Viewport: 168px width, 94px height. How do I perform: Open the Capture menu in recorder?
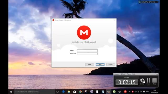(117, 74)
